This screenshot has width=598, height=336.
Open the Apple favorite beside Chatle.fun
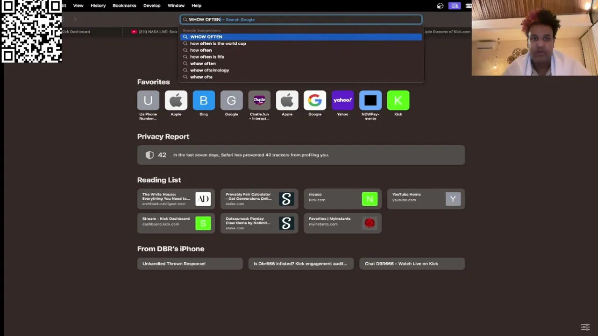(287, 100)
